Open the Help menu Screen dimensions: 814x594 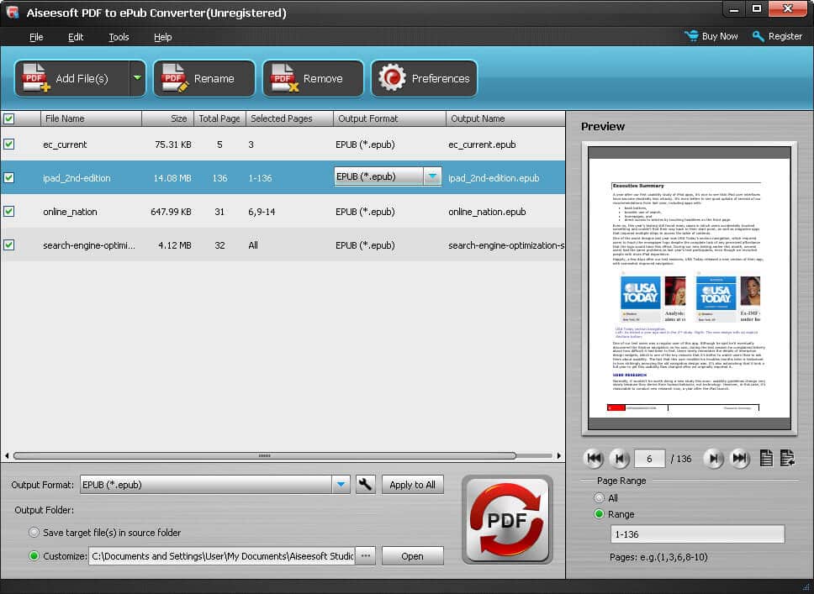click(x=162, y=37)
